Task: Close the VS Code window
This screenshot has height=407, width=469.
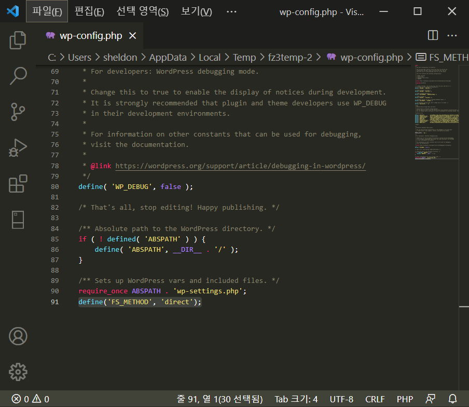Action: tap(452, 11)
